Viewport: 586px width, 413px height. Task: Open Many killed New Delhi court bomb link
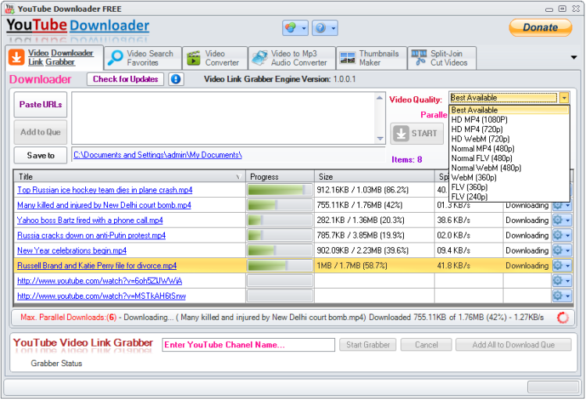pyautogui.click(x=104, y=206)
